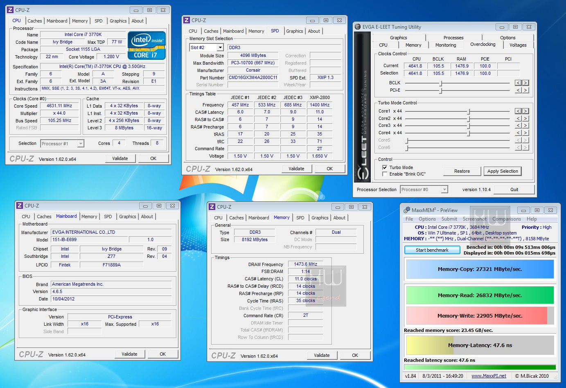This screenshot has height=388, width=566.
Task: Lower Core3 multiplier with left arrow
Action: 518,126
